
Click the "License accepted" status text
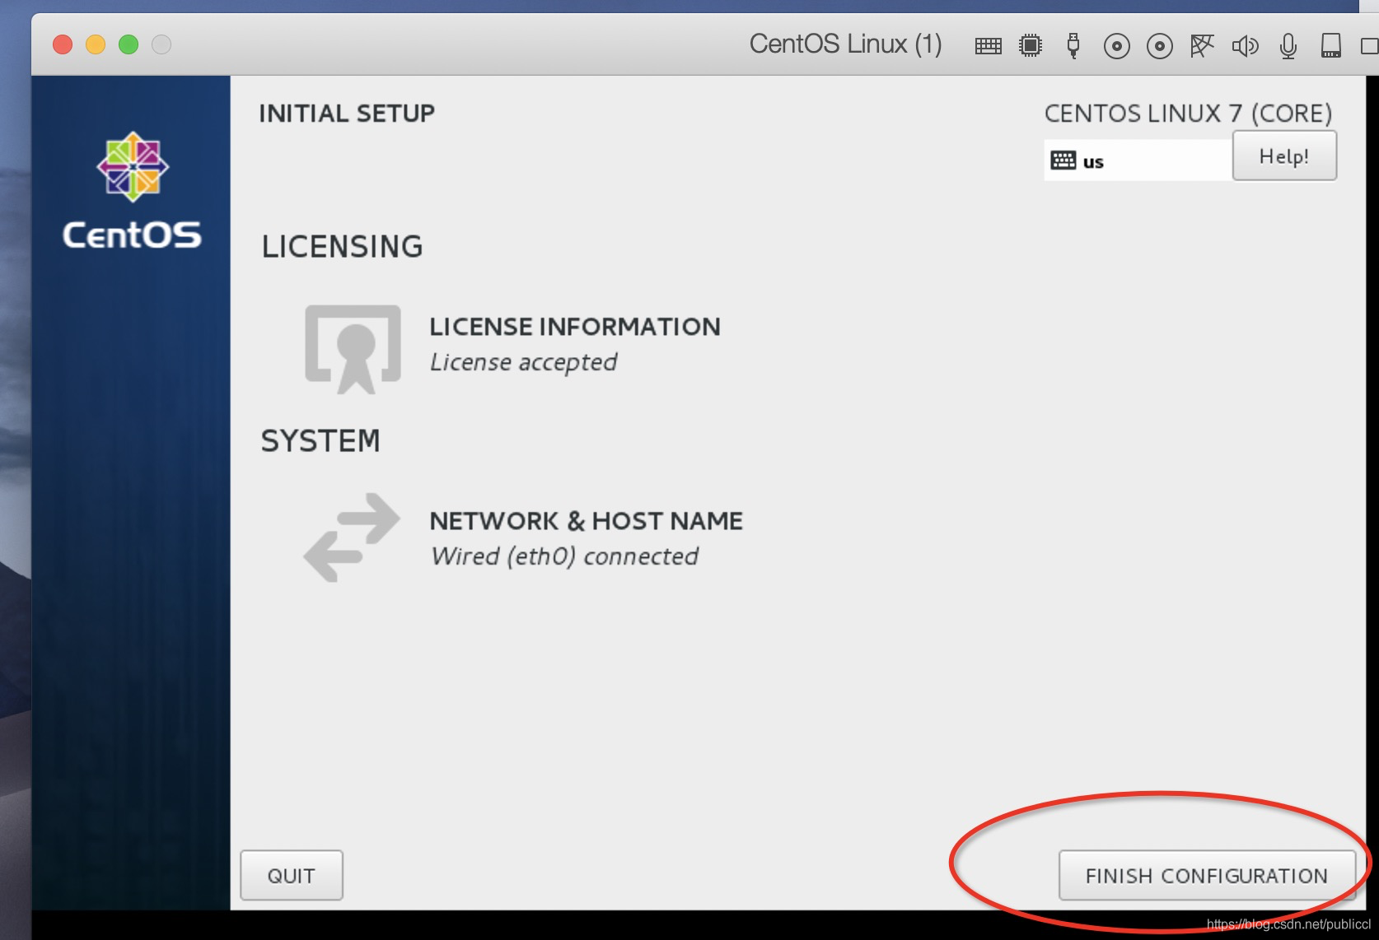[524, 362]
